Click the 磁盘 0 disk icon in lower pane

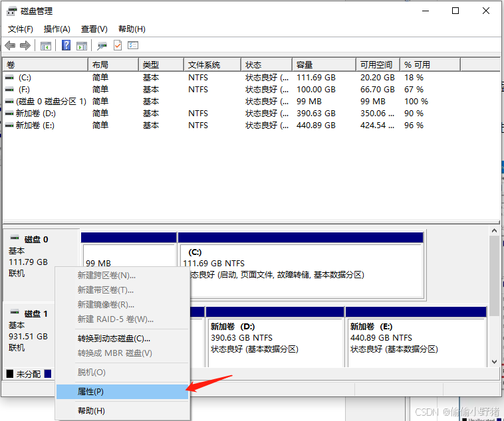pyautogui.click(x=15, y=238)
